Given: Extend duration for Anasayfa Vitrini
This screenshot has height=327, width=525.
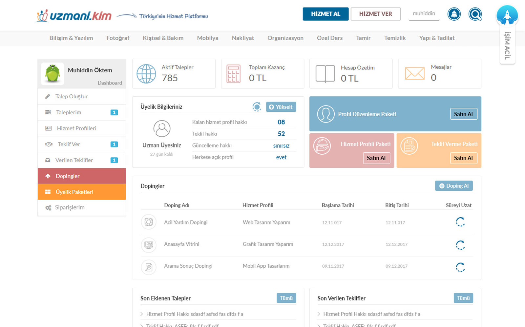Looking at the screenshot, I should [x=460, y=245].
